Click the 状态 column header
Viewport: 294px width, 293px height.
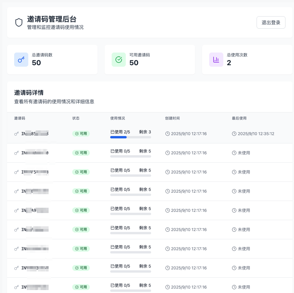pyautogui.click(x=76, y=118)
